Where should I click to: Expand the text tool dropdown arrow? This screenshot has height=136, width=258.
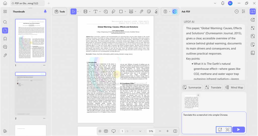coord(100,12)
